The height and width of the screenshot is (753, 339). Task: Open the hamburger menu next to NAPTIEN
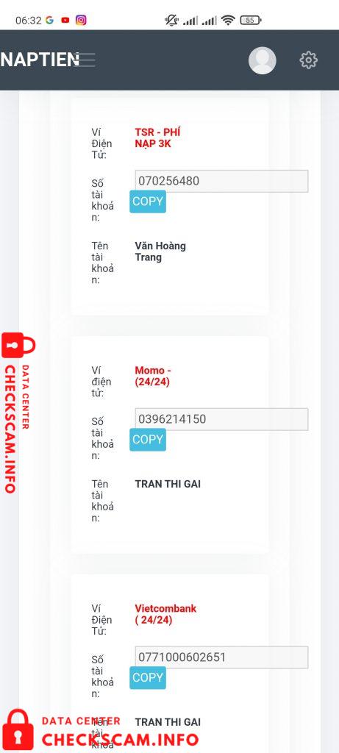88,60
